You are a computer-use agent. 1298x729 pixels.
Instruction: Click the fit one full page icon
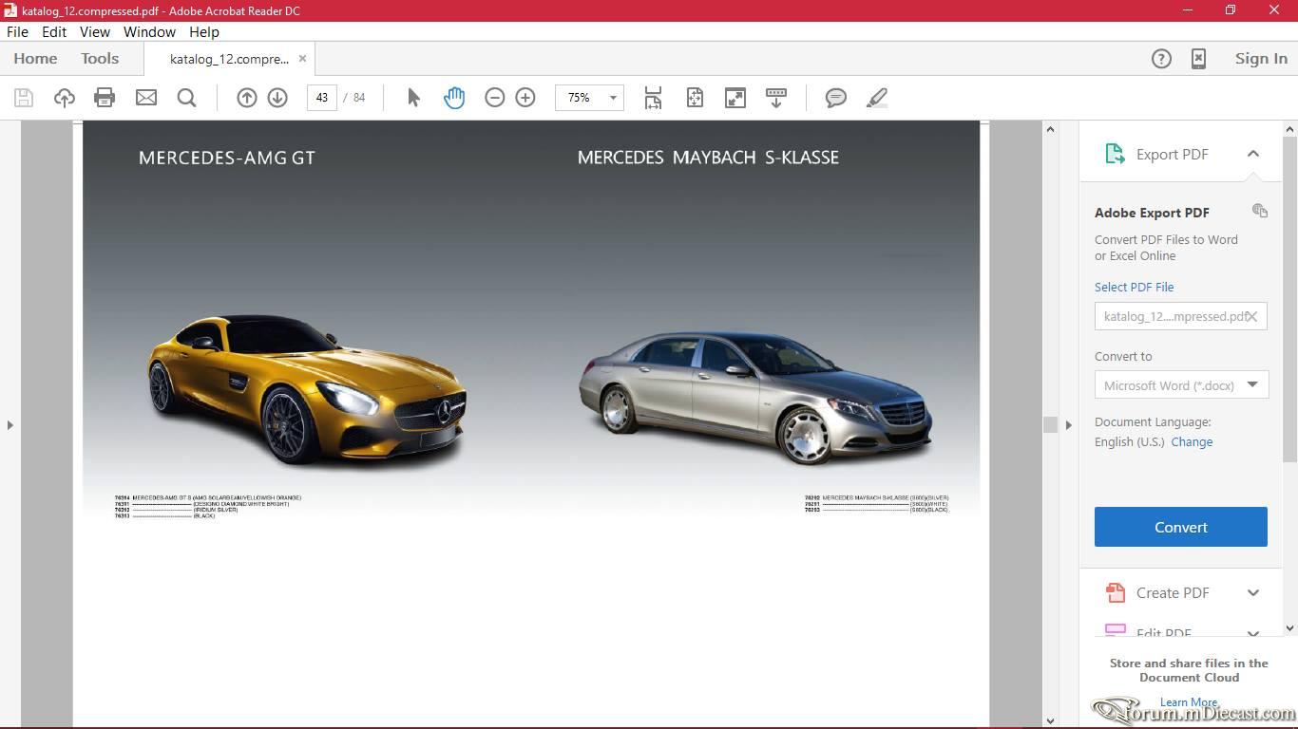(x=695, y=98)
